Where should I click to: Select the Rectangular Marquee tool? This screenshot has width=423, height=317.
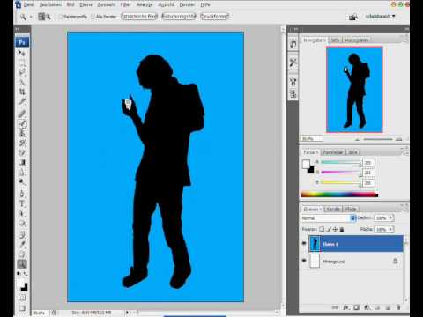pyautogui.click(x=22, y=63)
